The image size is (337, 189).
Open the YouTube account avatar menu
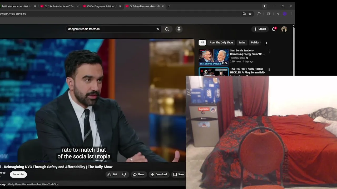tap(284, 29)
